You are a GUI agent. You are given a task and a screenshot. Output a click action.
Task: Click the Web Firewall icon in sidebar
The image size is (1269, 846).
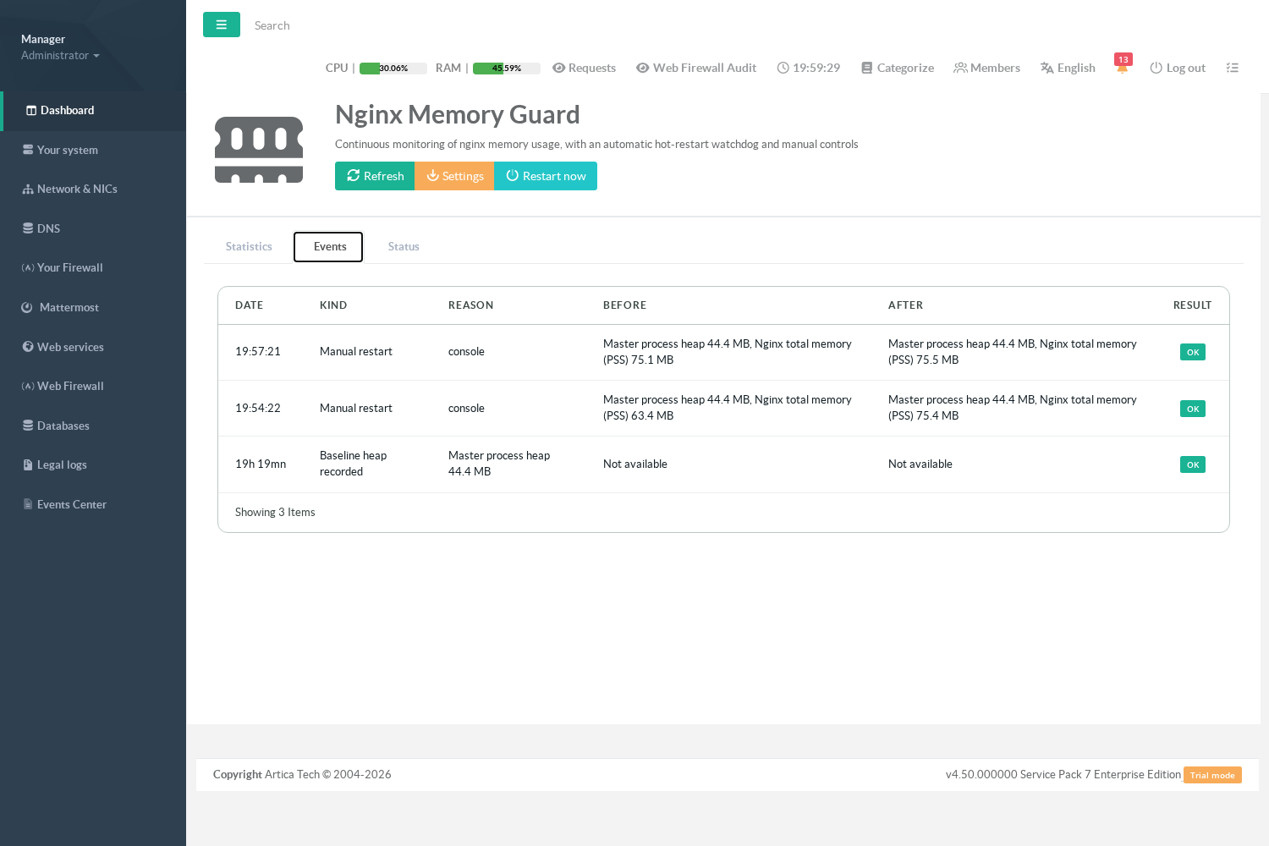(x=28, y=387)
